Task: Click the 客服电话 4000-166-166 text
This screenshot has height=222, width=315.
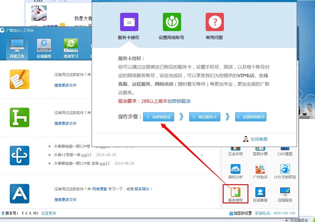Action: 275,213
